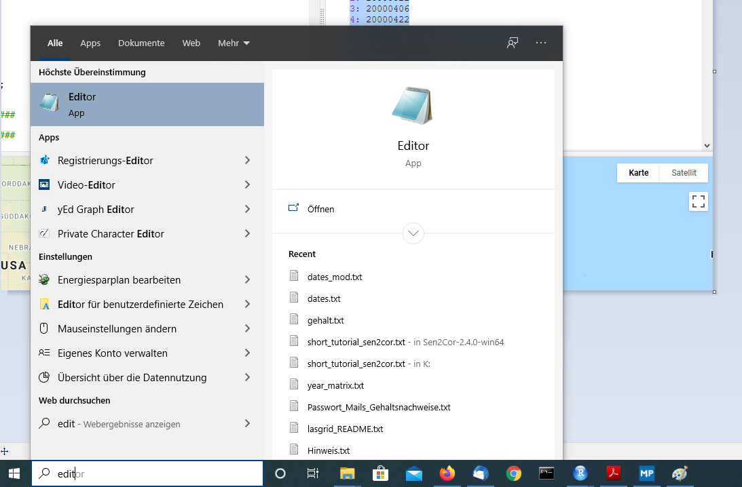Open recent file Passwort_Mails_Gehaltsnachweise.txt

point(379,408)
